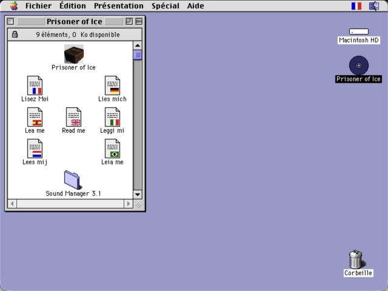Select the Leia me Brazilian document

click(112, 149)
